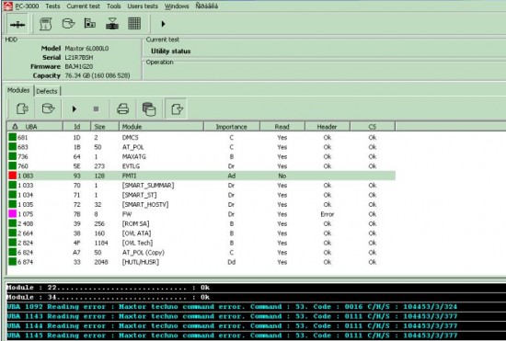
Task: Click the page with arrow icon in modules toolbar
Action: [177, 108]
